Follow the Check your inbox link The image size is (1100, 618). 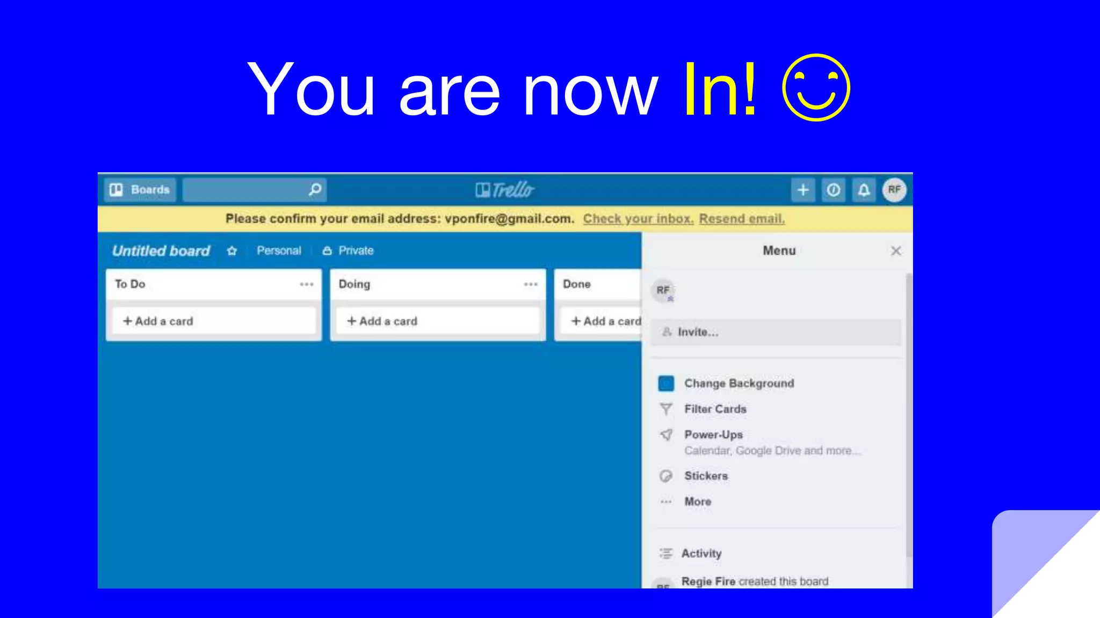[x=638, y=219]
